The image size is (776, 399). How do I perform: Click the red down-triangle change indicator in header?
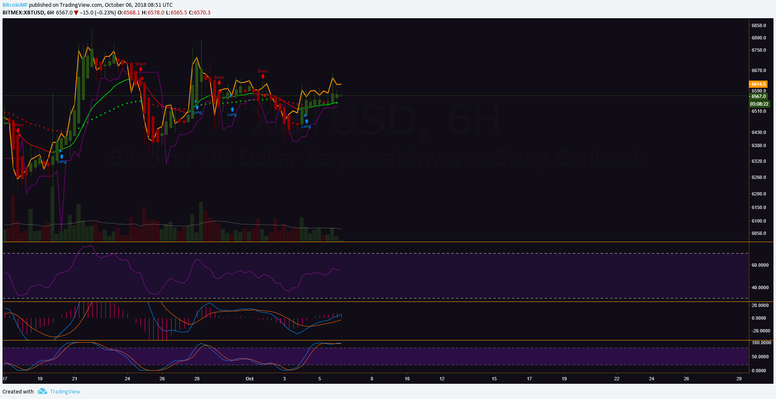coord(76,13)
